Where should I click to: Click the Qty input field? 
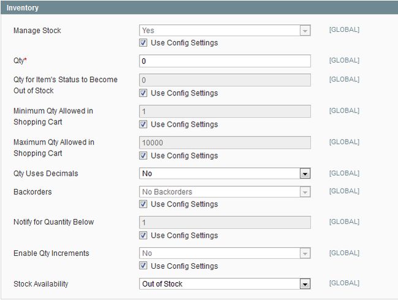click(225, 61)
